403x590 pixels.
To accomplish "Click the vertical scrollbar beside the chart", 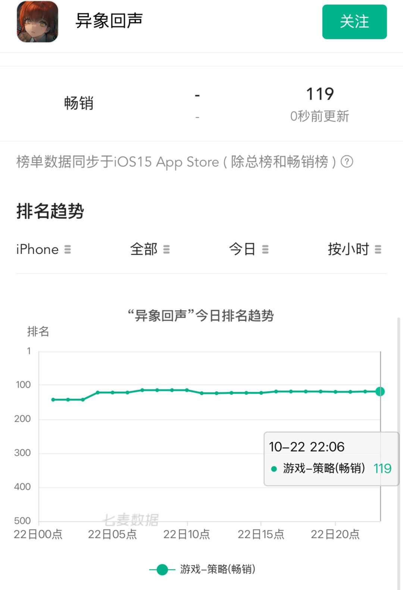I will pyautogui.click(x=399, y=453).
